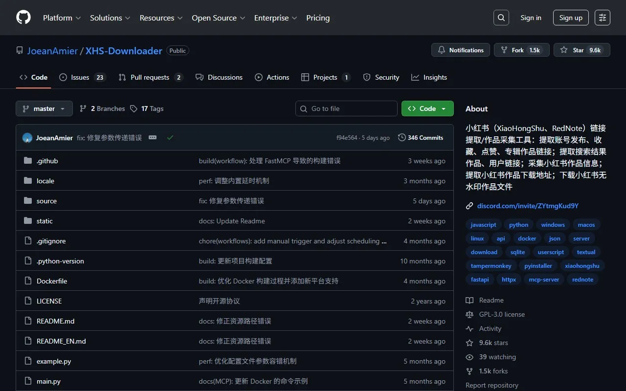Screen dimensions: 626x391
Task: Open the master branch dropdown
Action: [44, 108]
